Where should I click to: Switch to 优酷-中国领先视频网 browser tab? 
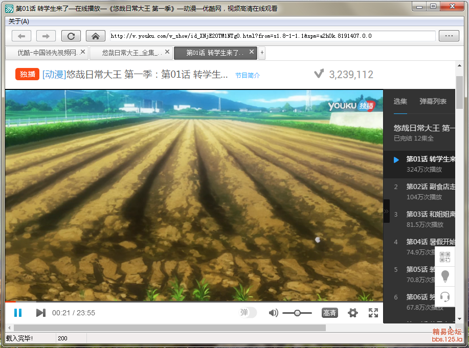47,53
